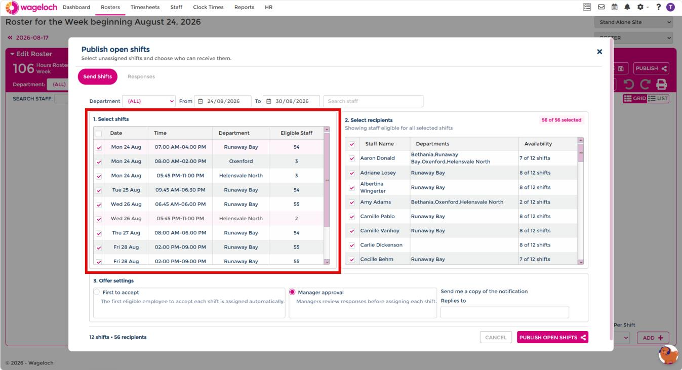Screen dimensions: 682x370
Task: Toggle select-all recipients header checkbox
Action: point(352,144)
